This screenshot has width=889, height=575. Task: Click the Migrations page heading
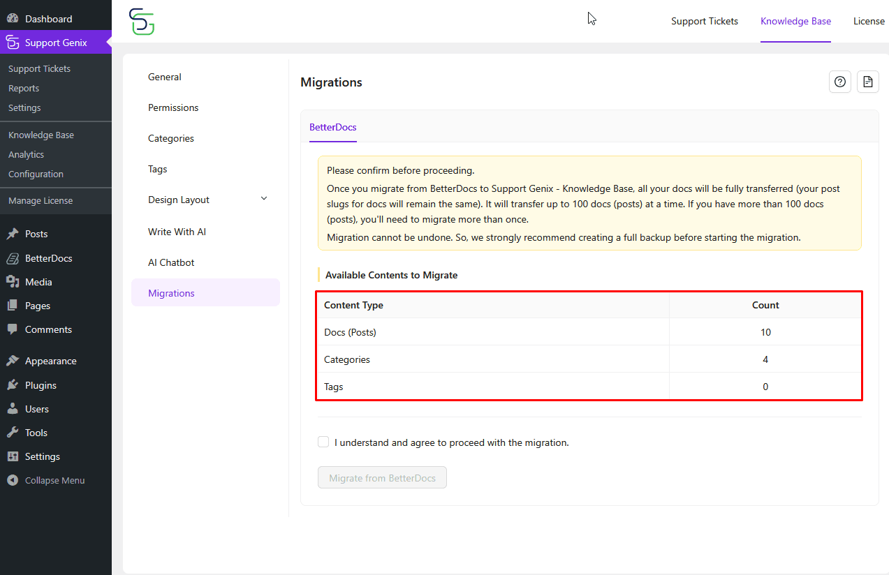(x=331, y=82)
